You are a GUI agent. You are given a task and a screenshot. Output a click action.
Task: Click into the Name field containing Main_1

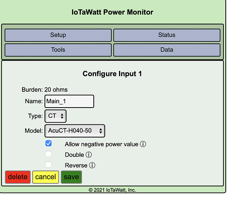pyautogui.click(x=69, y=101)
